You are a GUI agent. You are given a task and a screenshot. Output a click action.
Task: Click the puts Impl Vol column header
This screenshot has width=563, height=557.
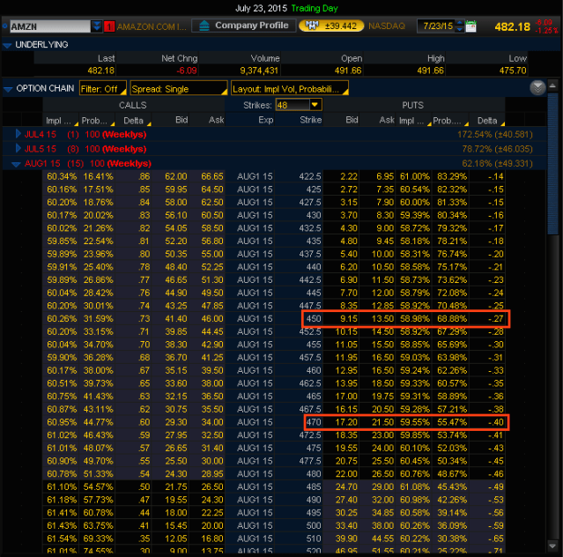pyautogui.click(x=413, y=121)
